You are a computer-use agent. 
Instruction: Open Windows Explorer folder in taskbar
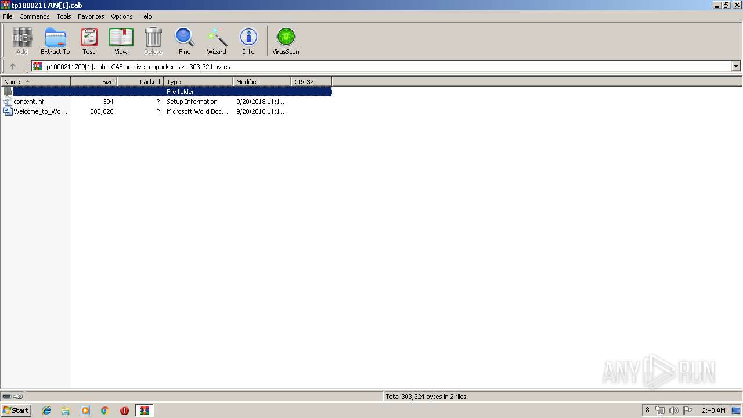66,410
